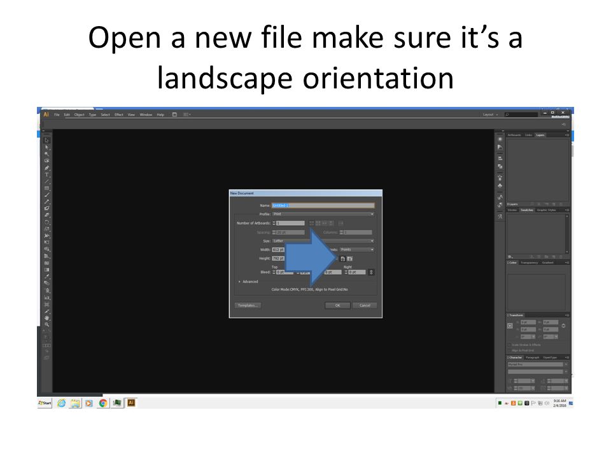This screenshot has width=611, height=458.
Task: Open Windows Explorer folder in taskbar
Action: coord(75,403)
